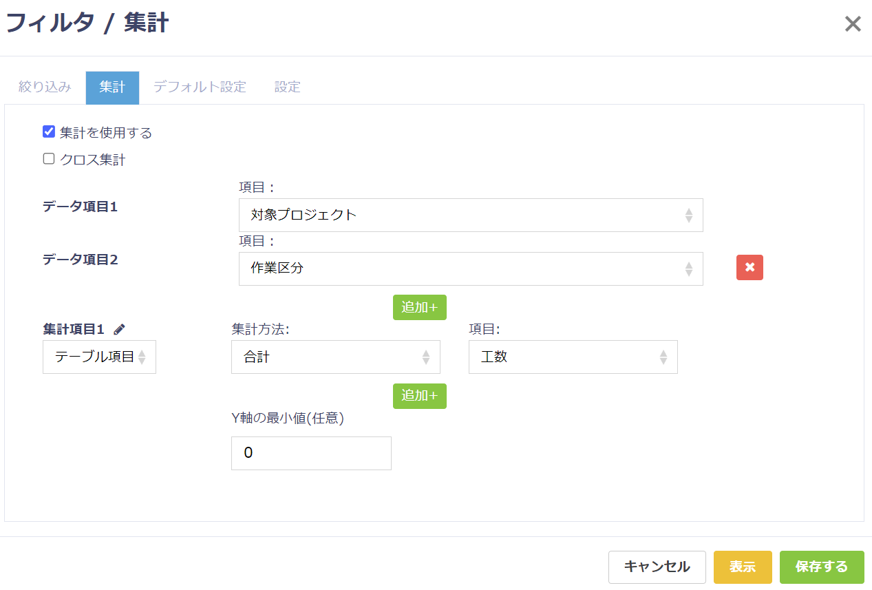Enable the クロス集計 checkbox
Viewport: 872px width, 590px height.
click(49, 160)
